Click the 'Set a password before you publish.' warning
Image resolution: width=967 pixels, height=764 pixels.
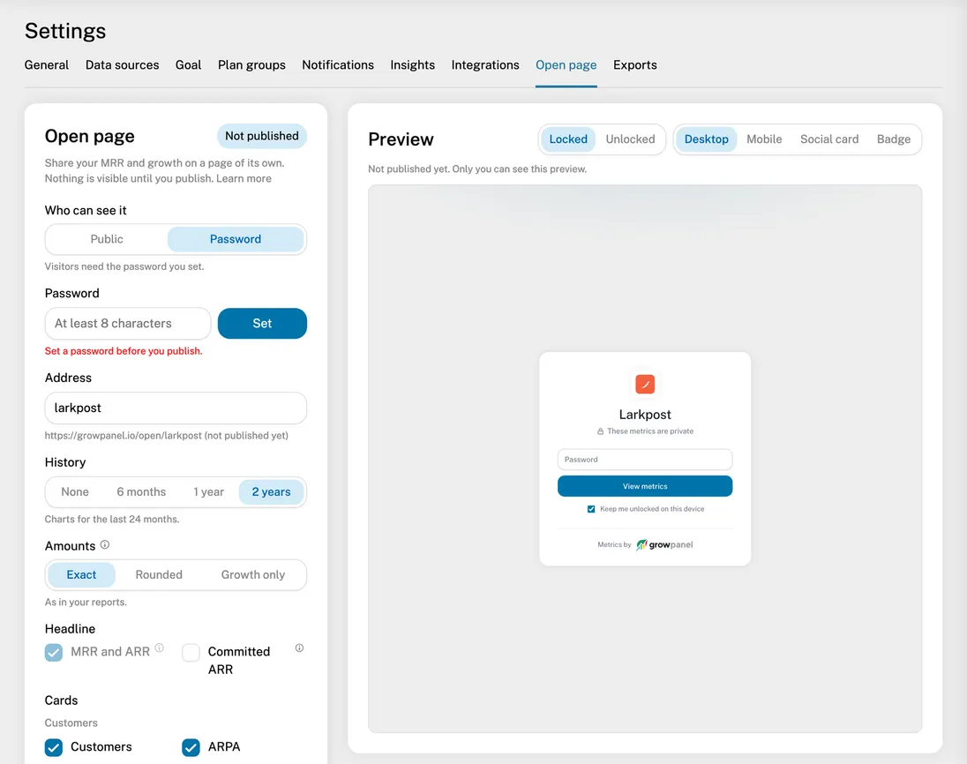pos(124,351)
